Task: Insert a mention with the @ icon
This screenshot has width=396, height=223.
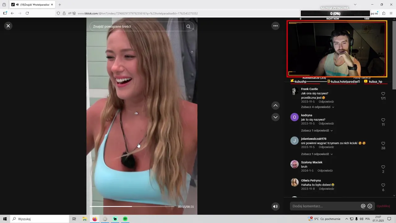Action: [363, 206]
